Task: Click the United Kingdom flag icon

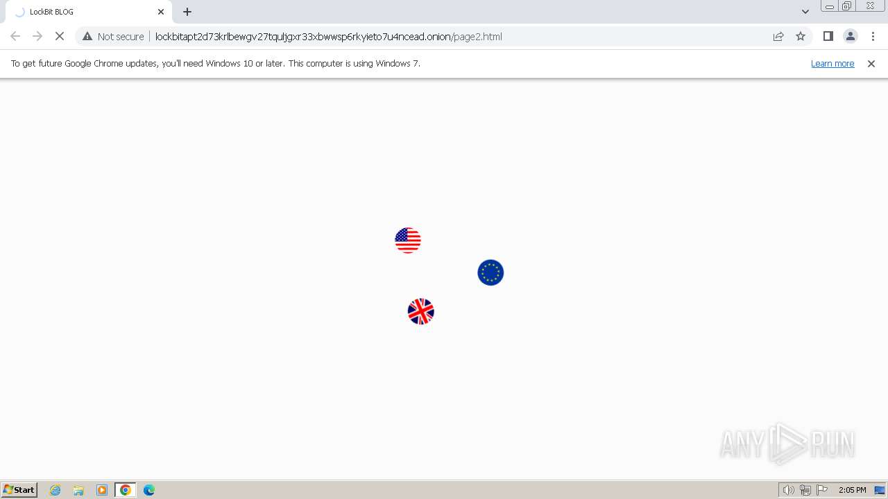Action: click(421, 312)
